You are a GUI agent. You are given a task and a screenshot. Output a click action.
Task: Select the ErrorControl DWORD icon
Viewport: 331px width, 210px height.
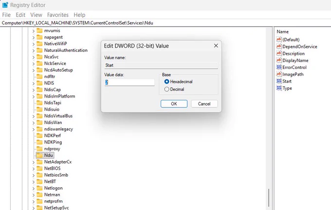click(279, 67)
